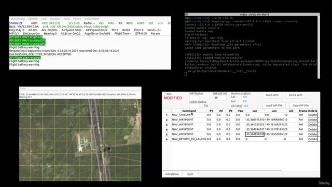Click the Frame cell Rel in row 1

tap(302, 115)
